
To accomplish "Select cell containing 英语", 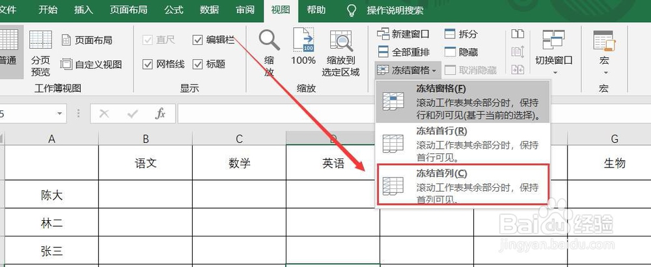I will click(x=333, y=162).
